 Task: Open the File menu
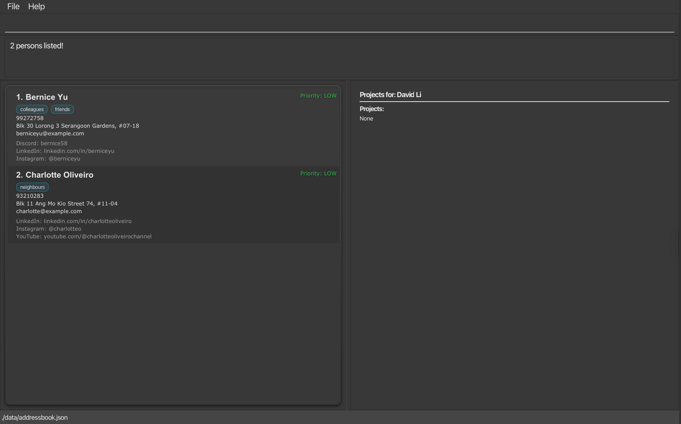click(13, 6)
